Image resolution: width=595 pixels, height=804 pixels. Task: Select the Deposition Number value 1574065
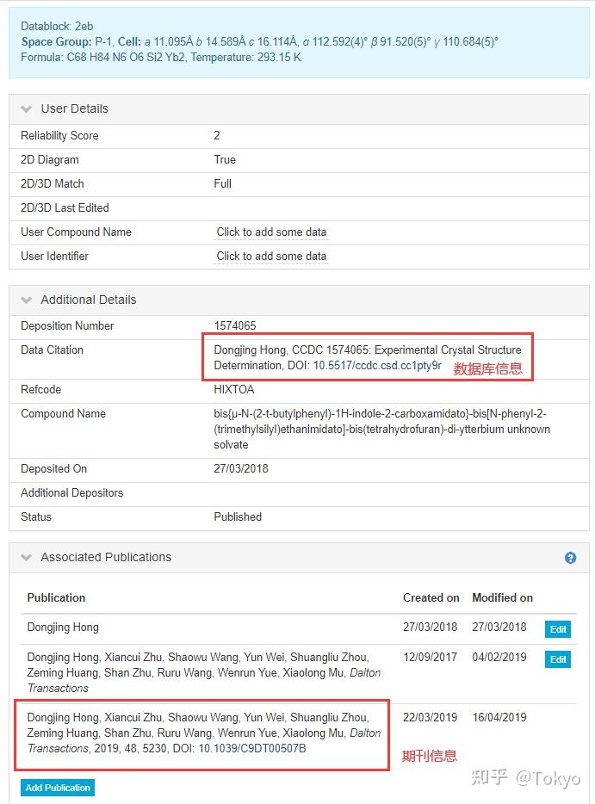[x=235, y=326]
